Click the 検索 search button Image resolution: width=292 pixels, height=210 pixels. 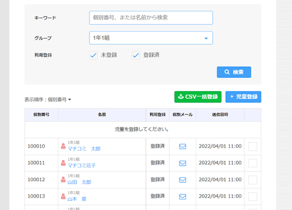coord(234,72)
